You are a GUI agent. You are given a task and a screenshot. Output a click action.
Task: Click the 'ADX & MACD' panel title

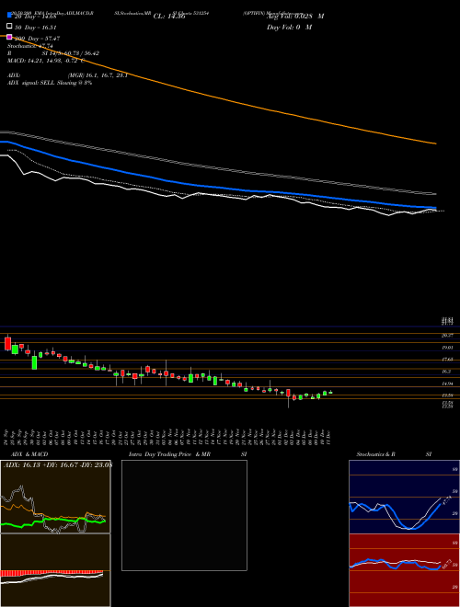(x=29, y=454)
